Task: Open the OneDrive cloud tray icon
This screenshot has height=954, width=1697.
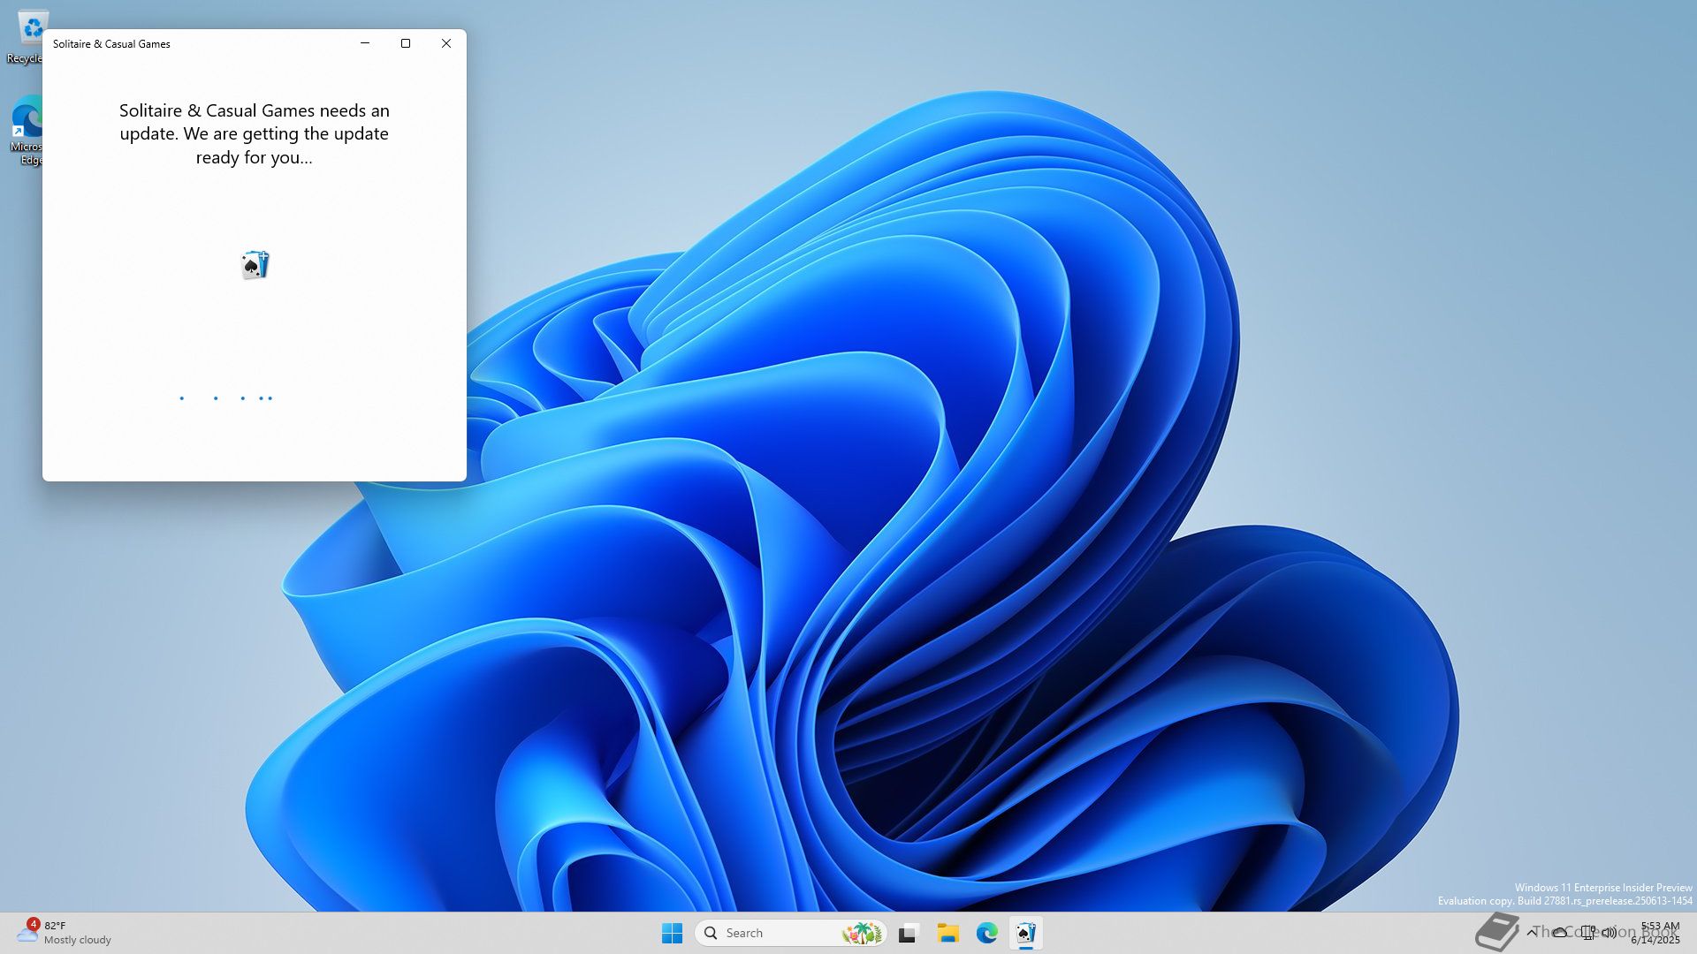Action: pos(1560,932)
